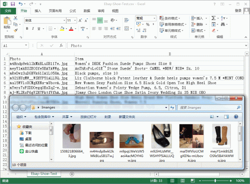Click the Find binoculars icon
The width and height of the screenshot is (250, 184).
tap(223, 24)
